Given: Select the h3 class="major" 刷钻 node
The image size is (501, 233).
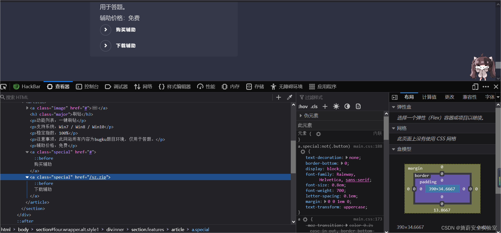Looking at the screenshot, I should point(61,114).
